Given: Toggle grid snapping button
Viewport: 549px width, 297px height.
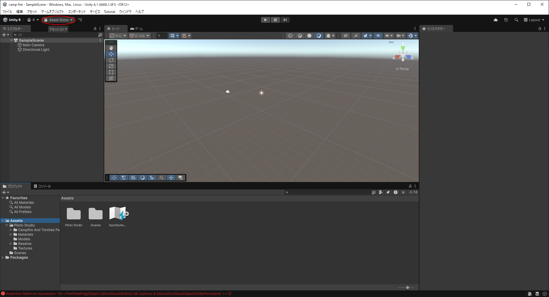Looking at the screenshot, I should pyautogui.click(x=184, y=36).
